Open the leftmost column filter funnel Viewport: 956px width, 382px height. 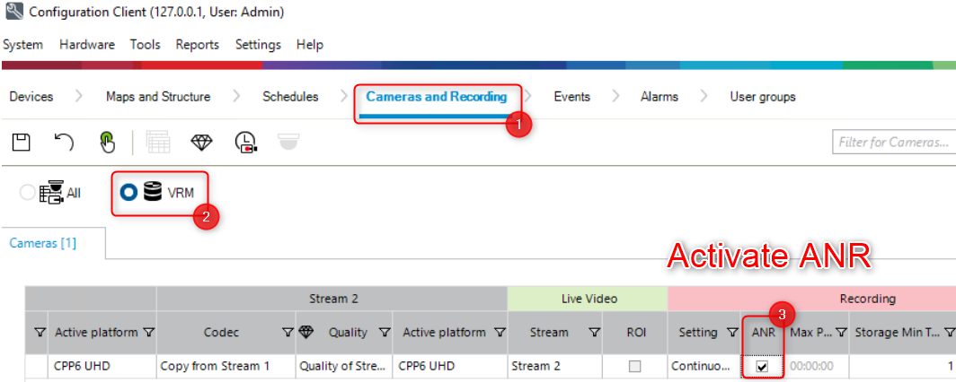(x=40, y=333)
